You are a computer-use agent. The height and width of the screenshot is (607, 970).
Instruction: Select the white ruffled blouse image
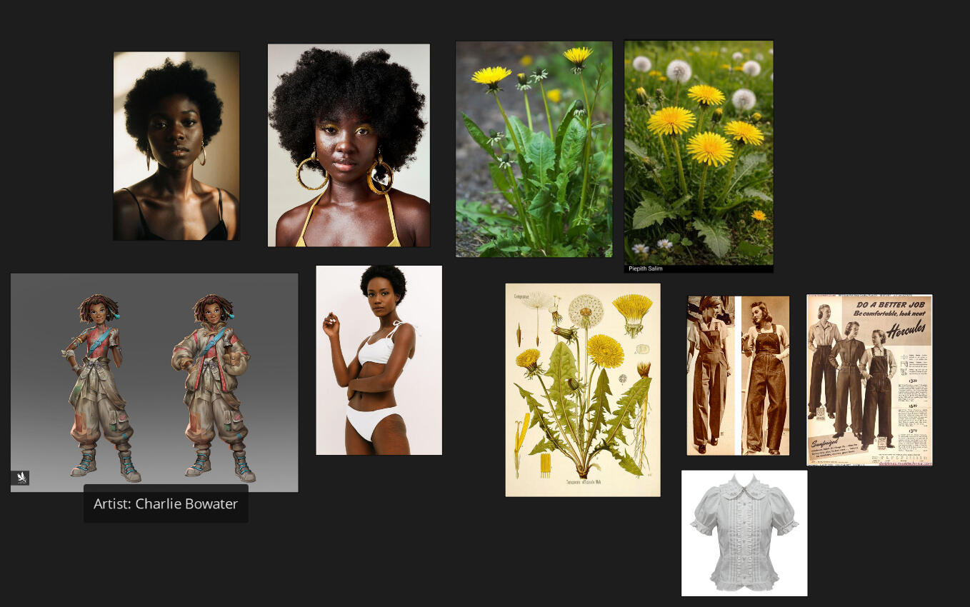click(x=744, y=533)
